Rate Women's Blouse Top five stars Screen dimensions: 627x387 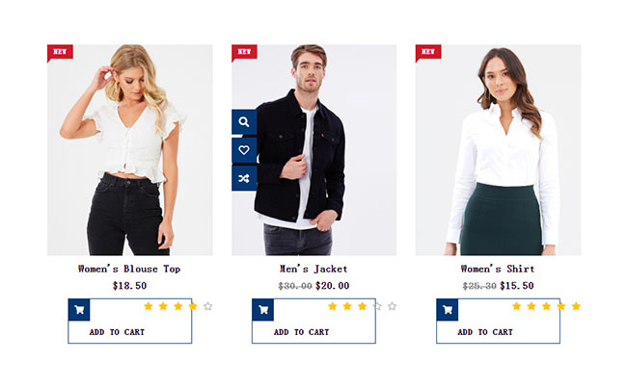pos(207,306)
